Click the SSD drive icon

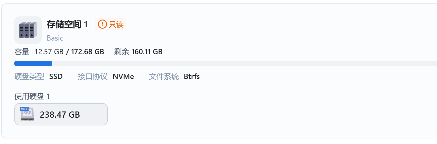pos(28,115)
